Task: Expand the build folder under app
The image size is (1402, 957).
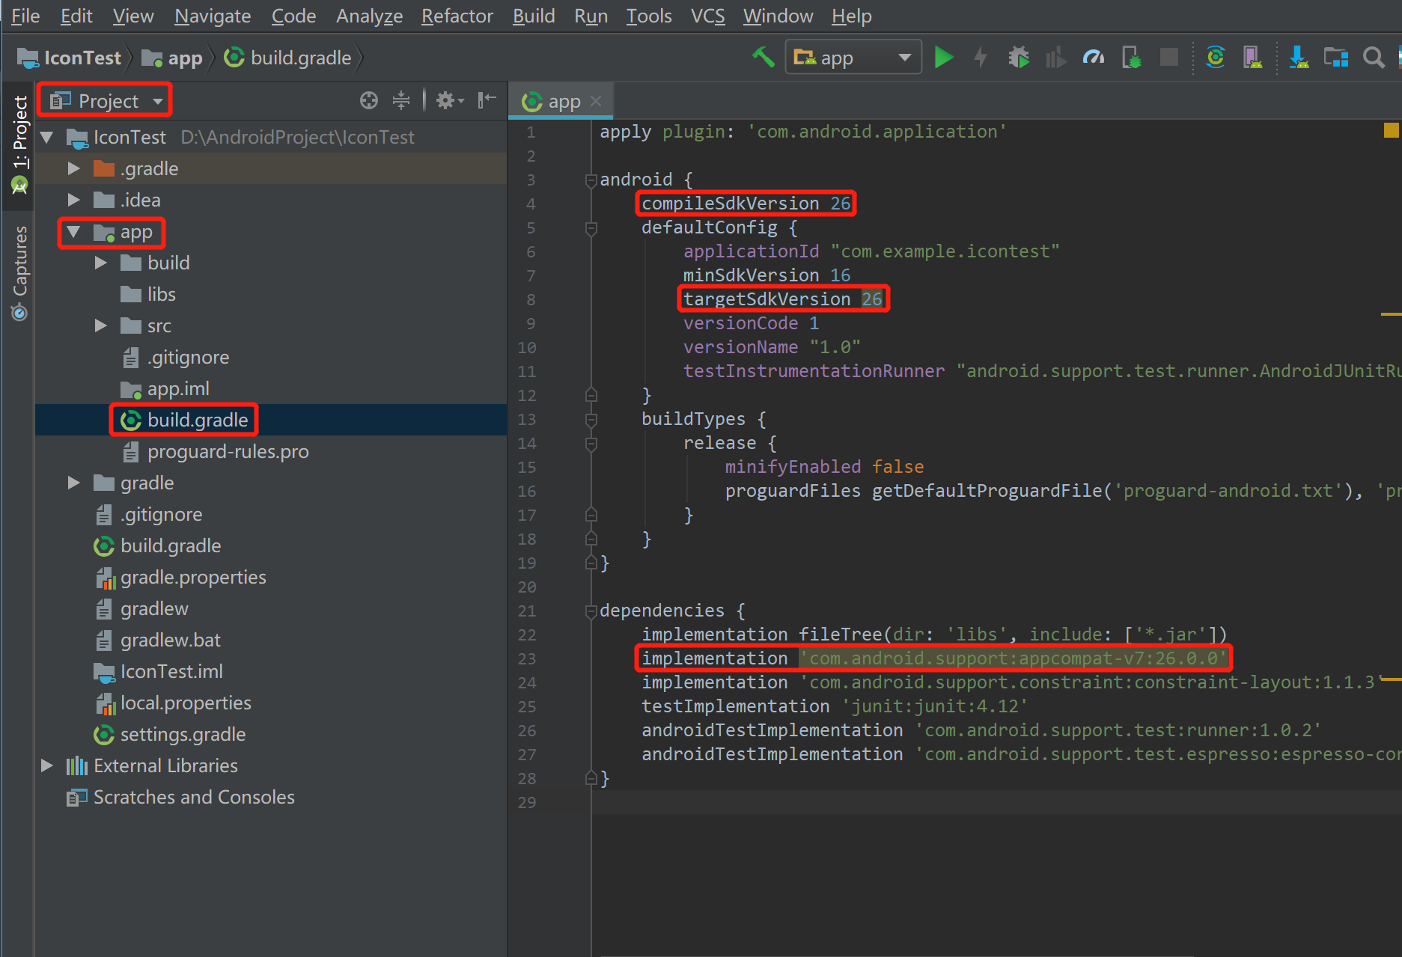Action: click(x=101, y=263)
